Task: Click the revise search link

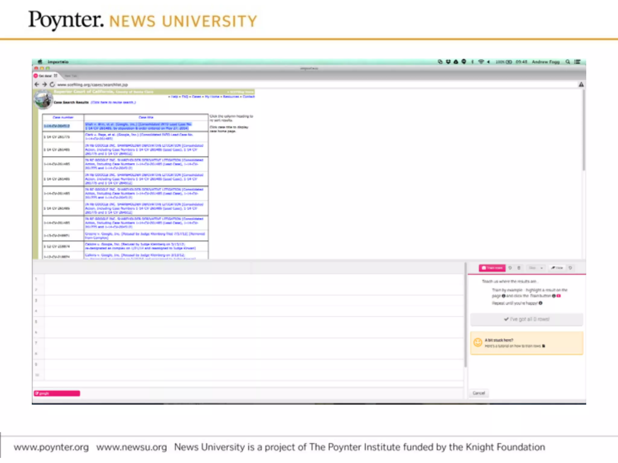Action: click(113, 102)
